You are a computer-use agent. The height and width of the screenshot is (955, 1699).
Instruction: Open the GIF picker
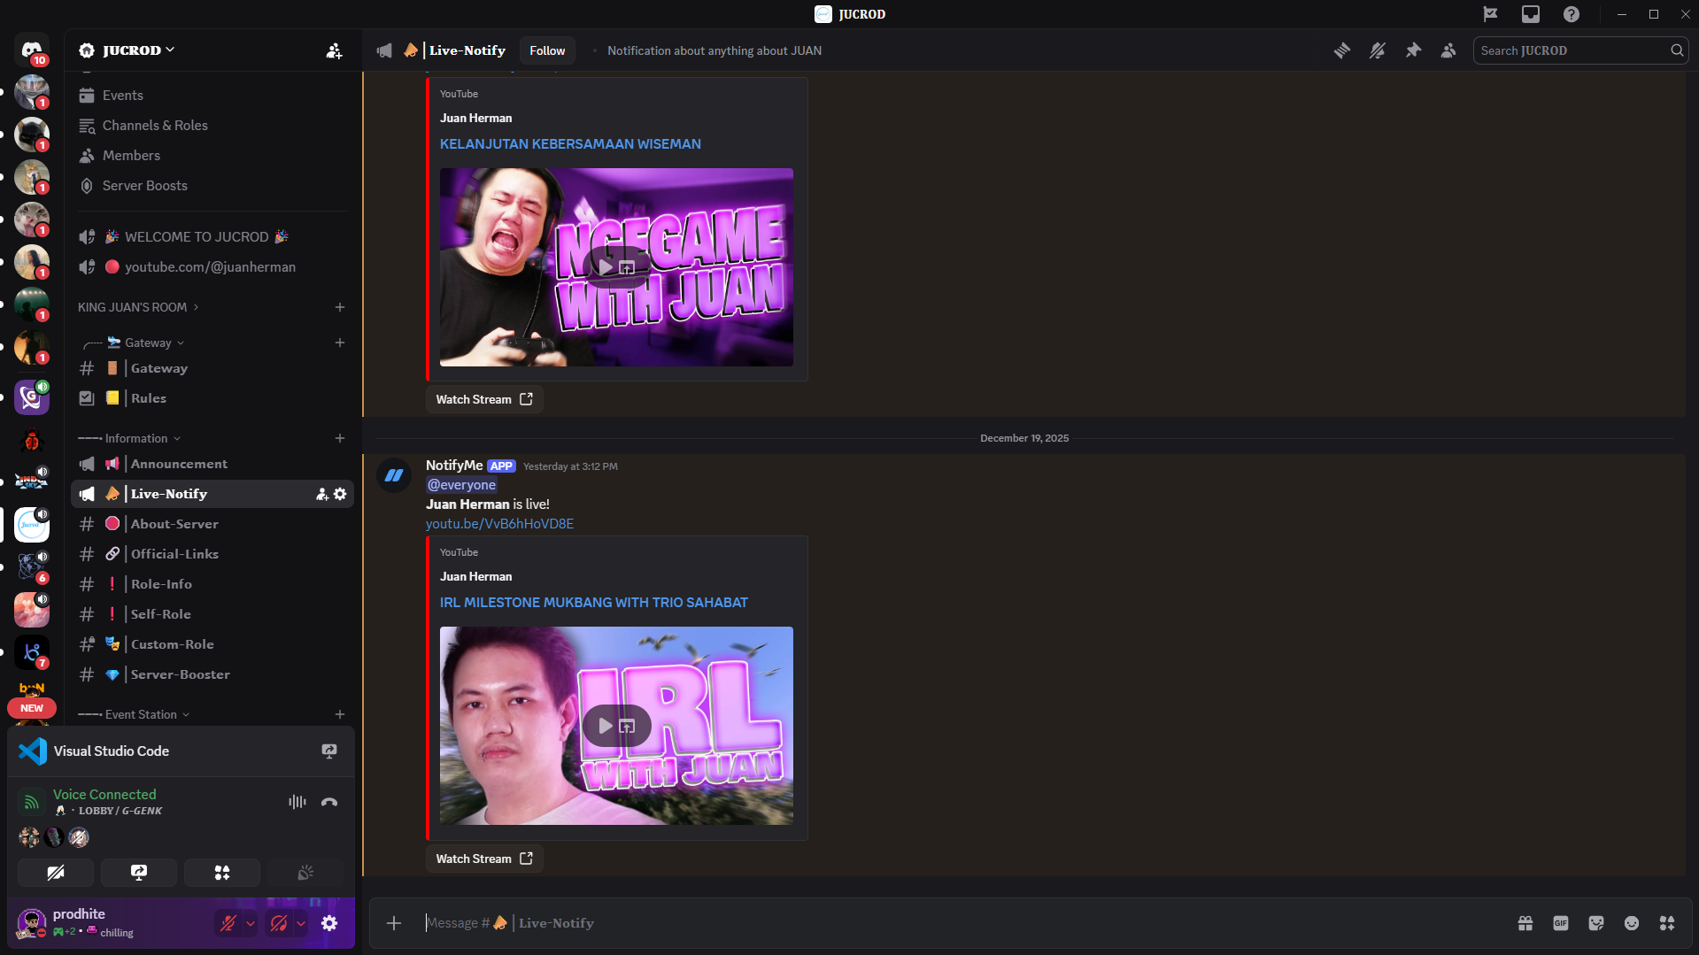pos(1561,923)
